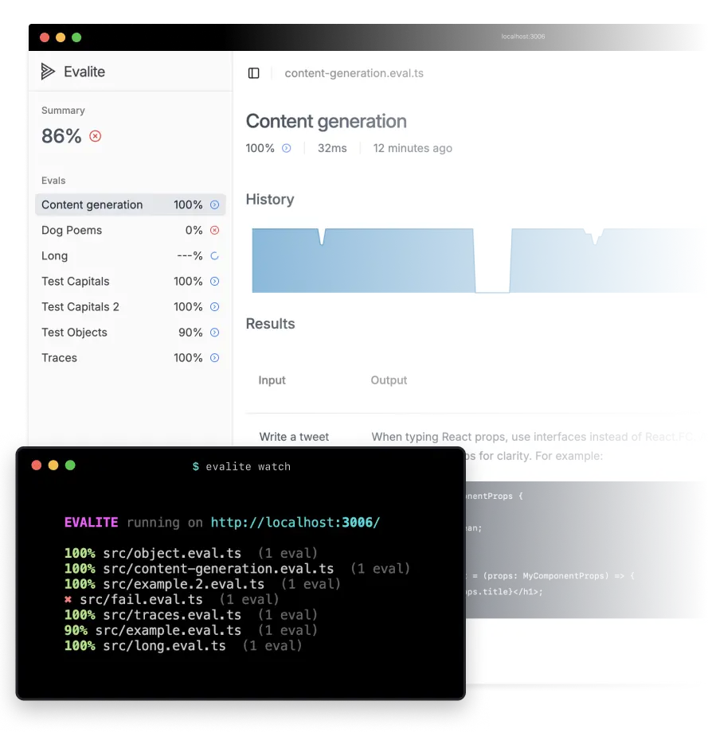This screenshot has width=708, height=732.
Task: Click the status icon on Test Capitals row
Action: click(x=214, y=281)
